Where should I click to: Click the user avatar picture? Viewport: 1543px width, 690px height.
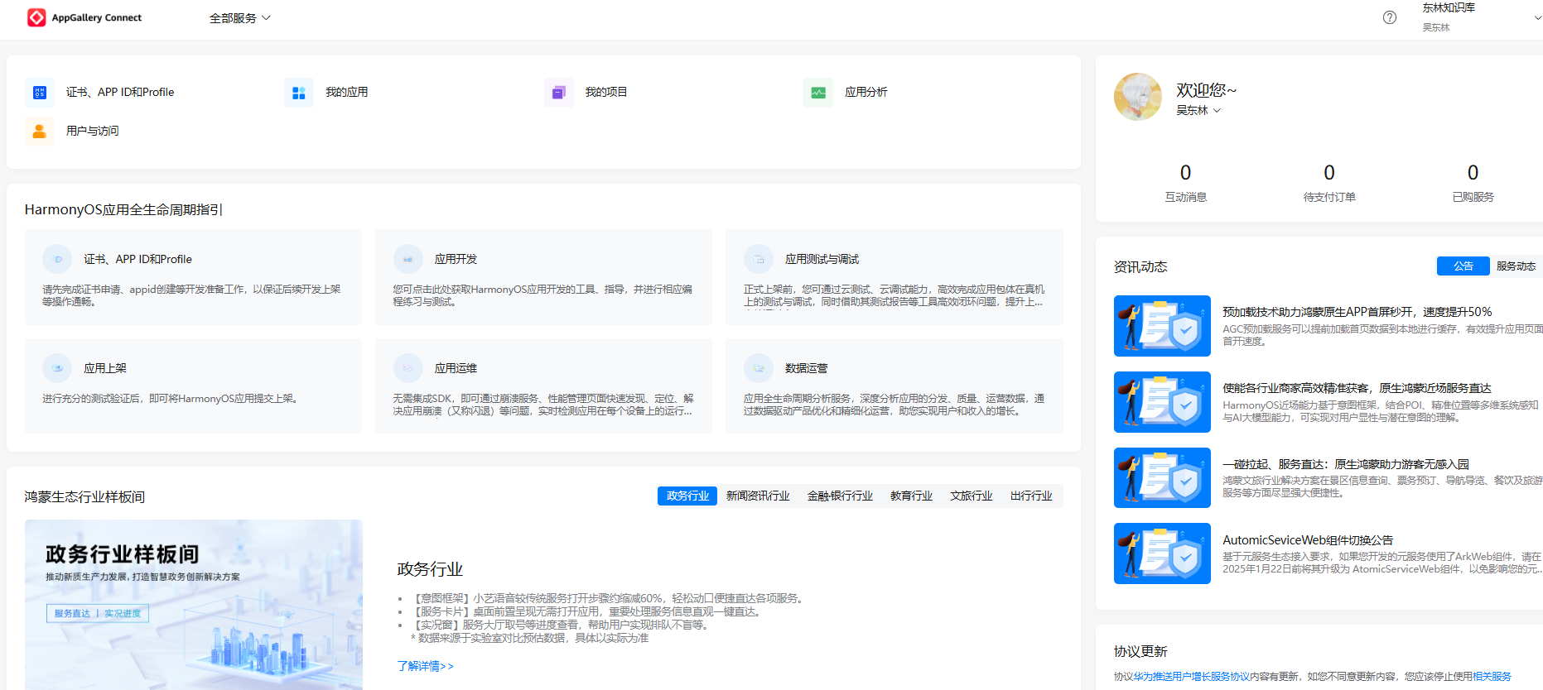coord(1138,97)
